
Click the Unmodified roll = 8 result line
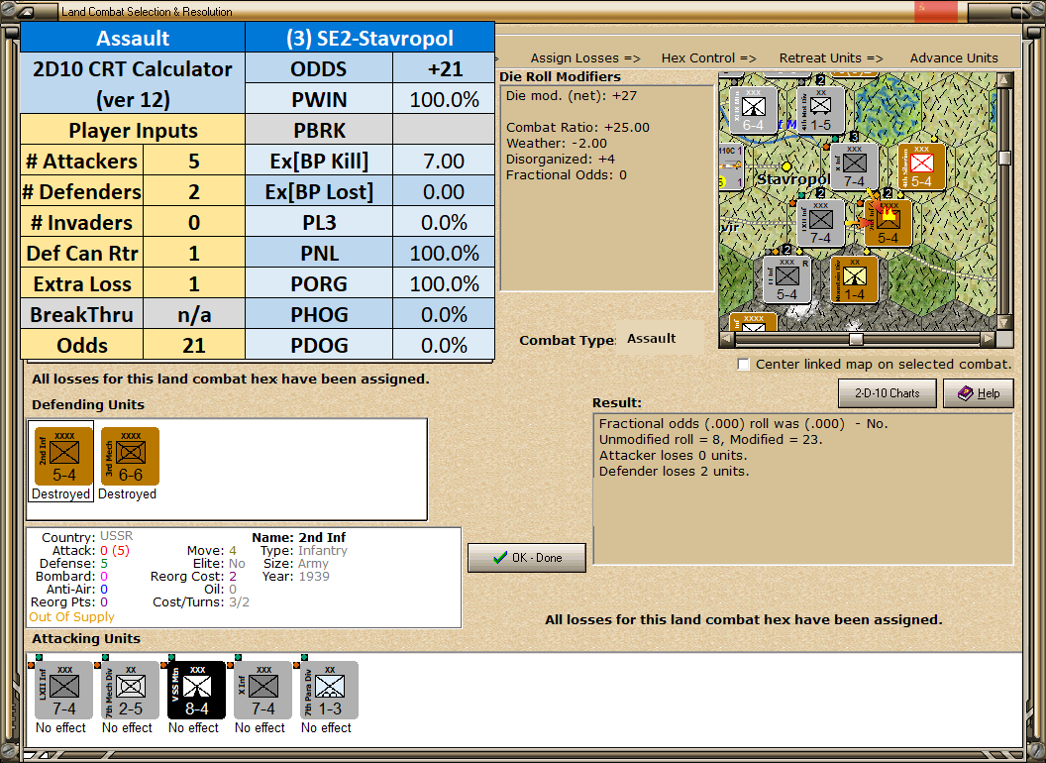(x=710, y=439)
